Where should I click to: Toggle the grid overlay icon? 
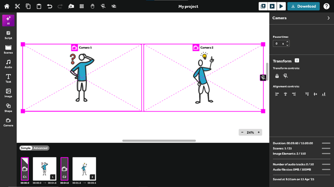(82, 6)
